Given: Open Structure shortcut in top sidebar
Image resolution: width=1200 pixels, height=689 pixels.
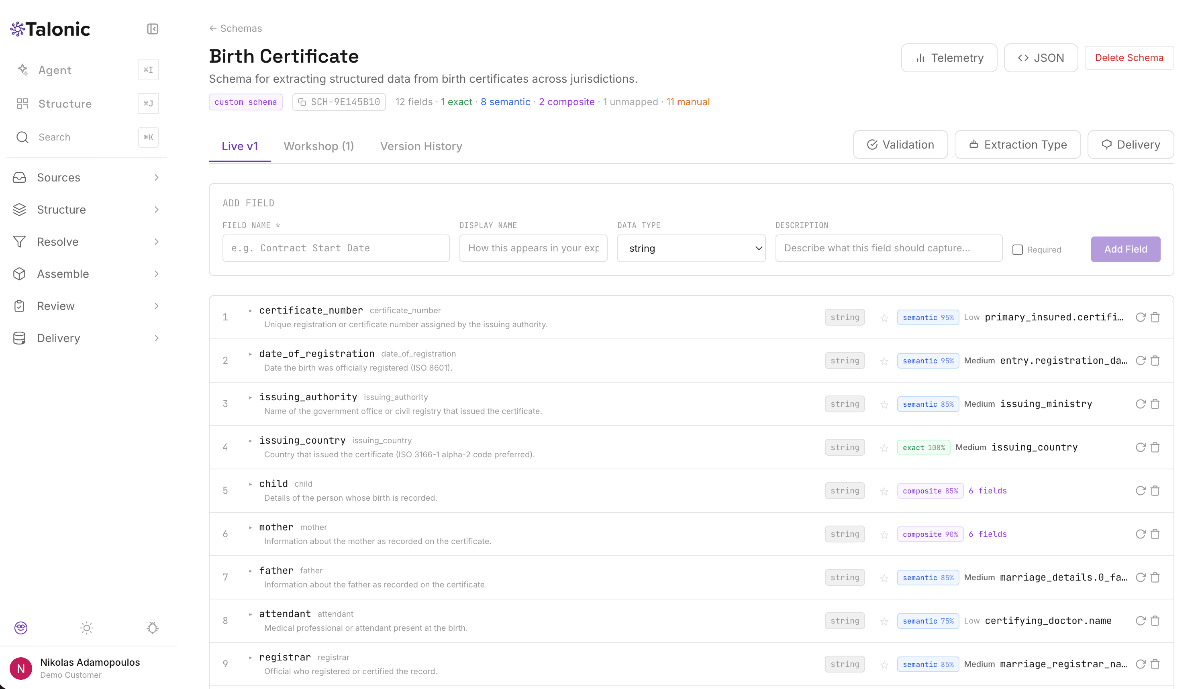Looking at the screenshot, I should (x=87, y=104).
